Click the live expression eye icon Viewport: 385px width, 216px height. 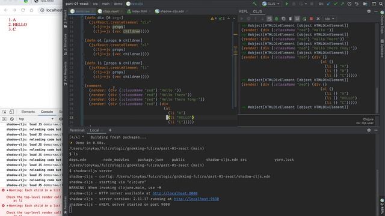pos(60,119)
